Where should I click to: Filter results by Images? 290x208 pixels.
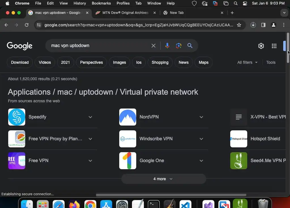(120, 62)
